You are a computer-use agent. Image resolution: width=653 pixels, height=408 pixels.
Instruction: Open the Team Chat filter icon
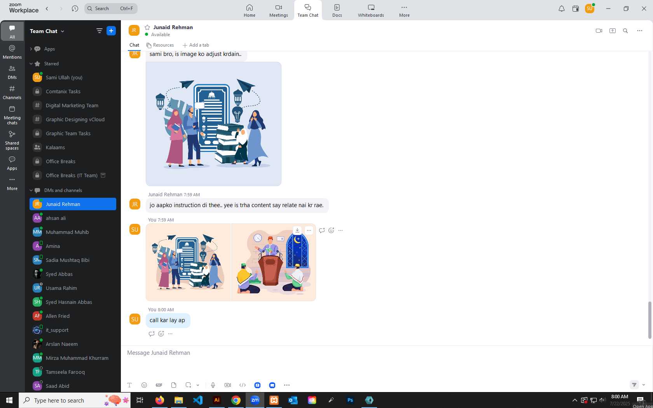(x=100, y=31)
